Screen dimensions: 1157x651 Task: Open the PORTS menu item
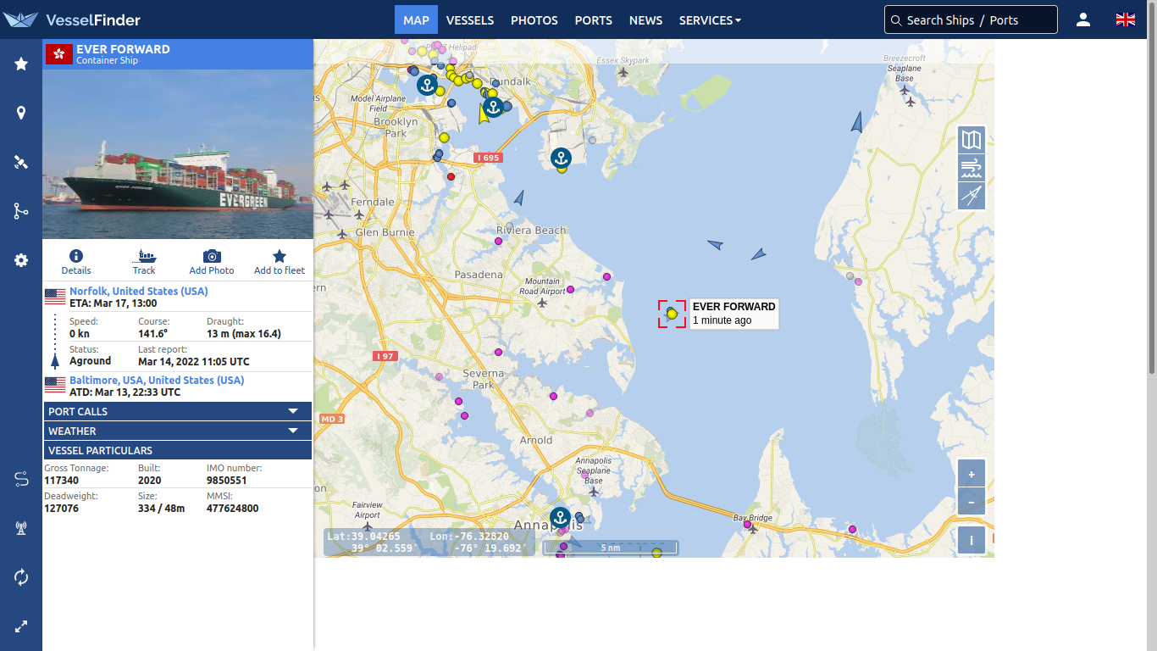point(593,19)
